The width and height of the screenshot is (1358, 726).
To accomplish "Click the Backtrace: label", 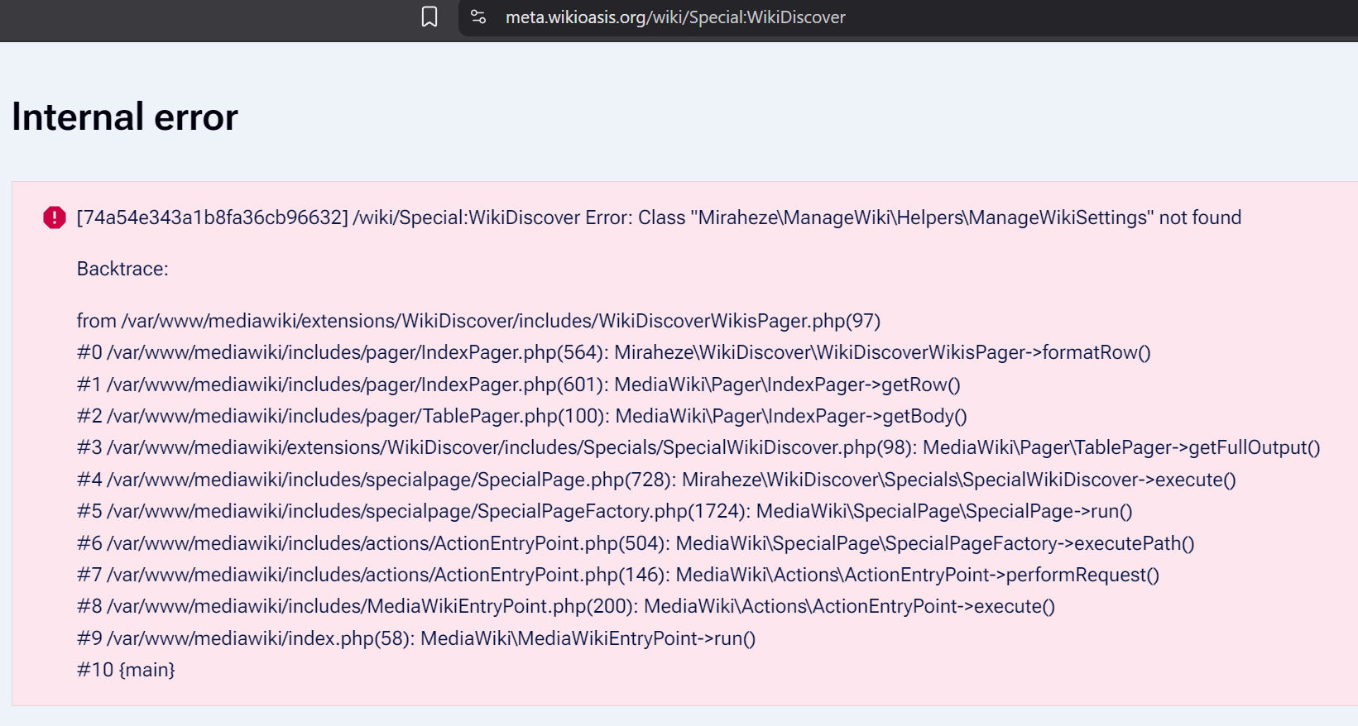I will pyautogui.click(x=122, y=269).
